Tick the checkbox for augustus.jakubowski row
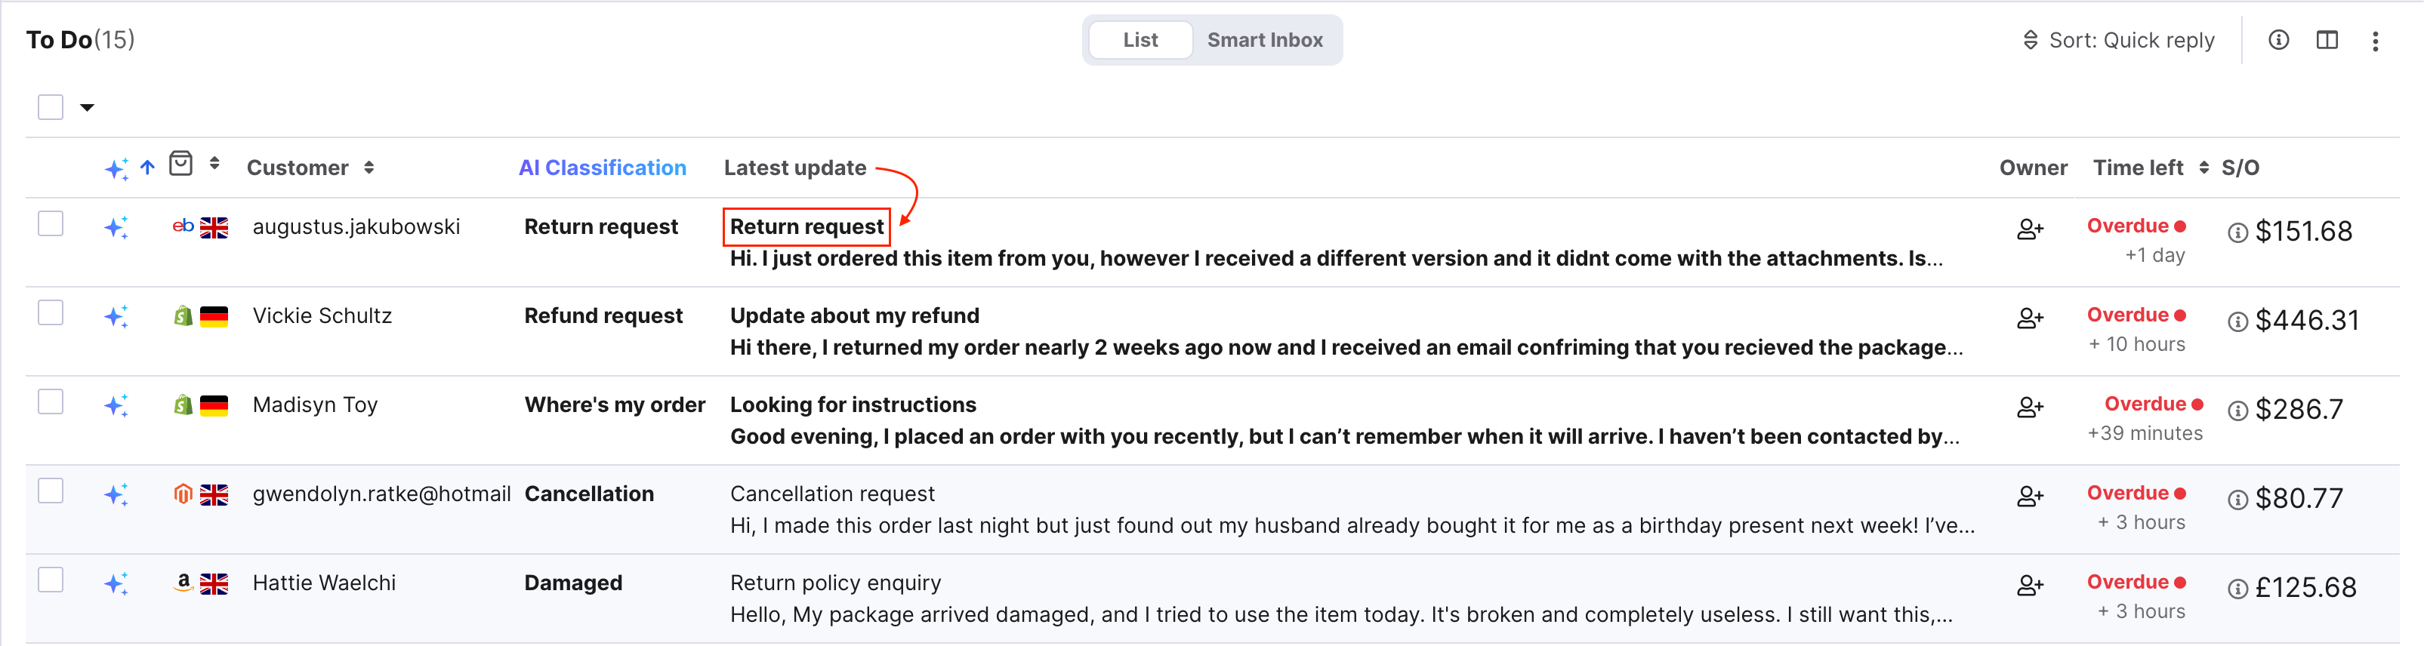 point(51,224)
